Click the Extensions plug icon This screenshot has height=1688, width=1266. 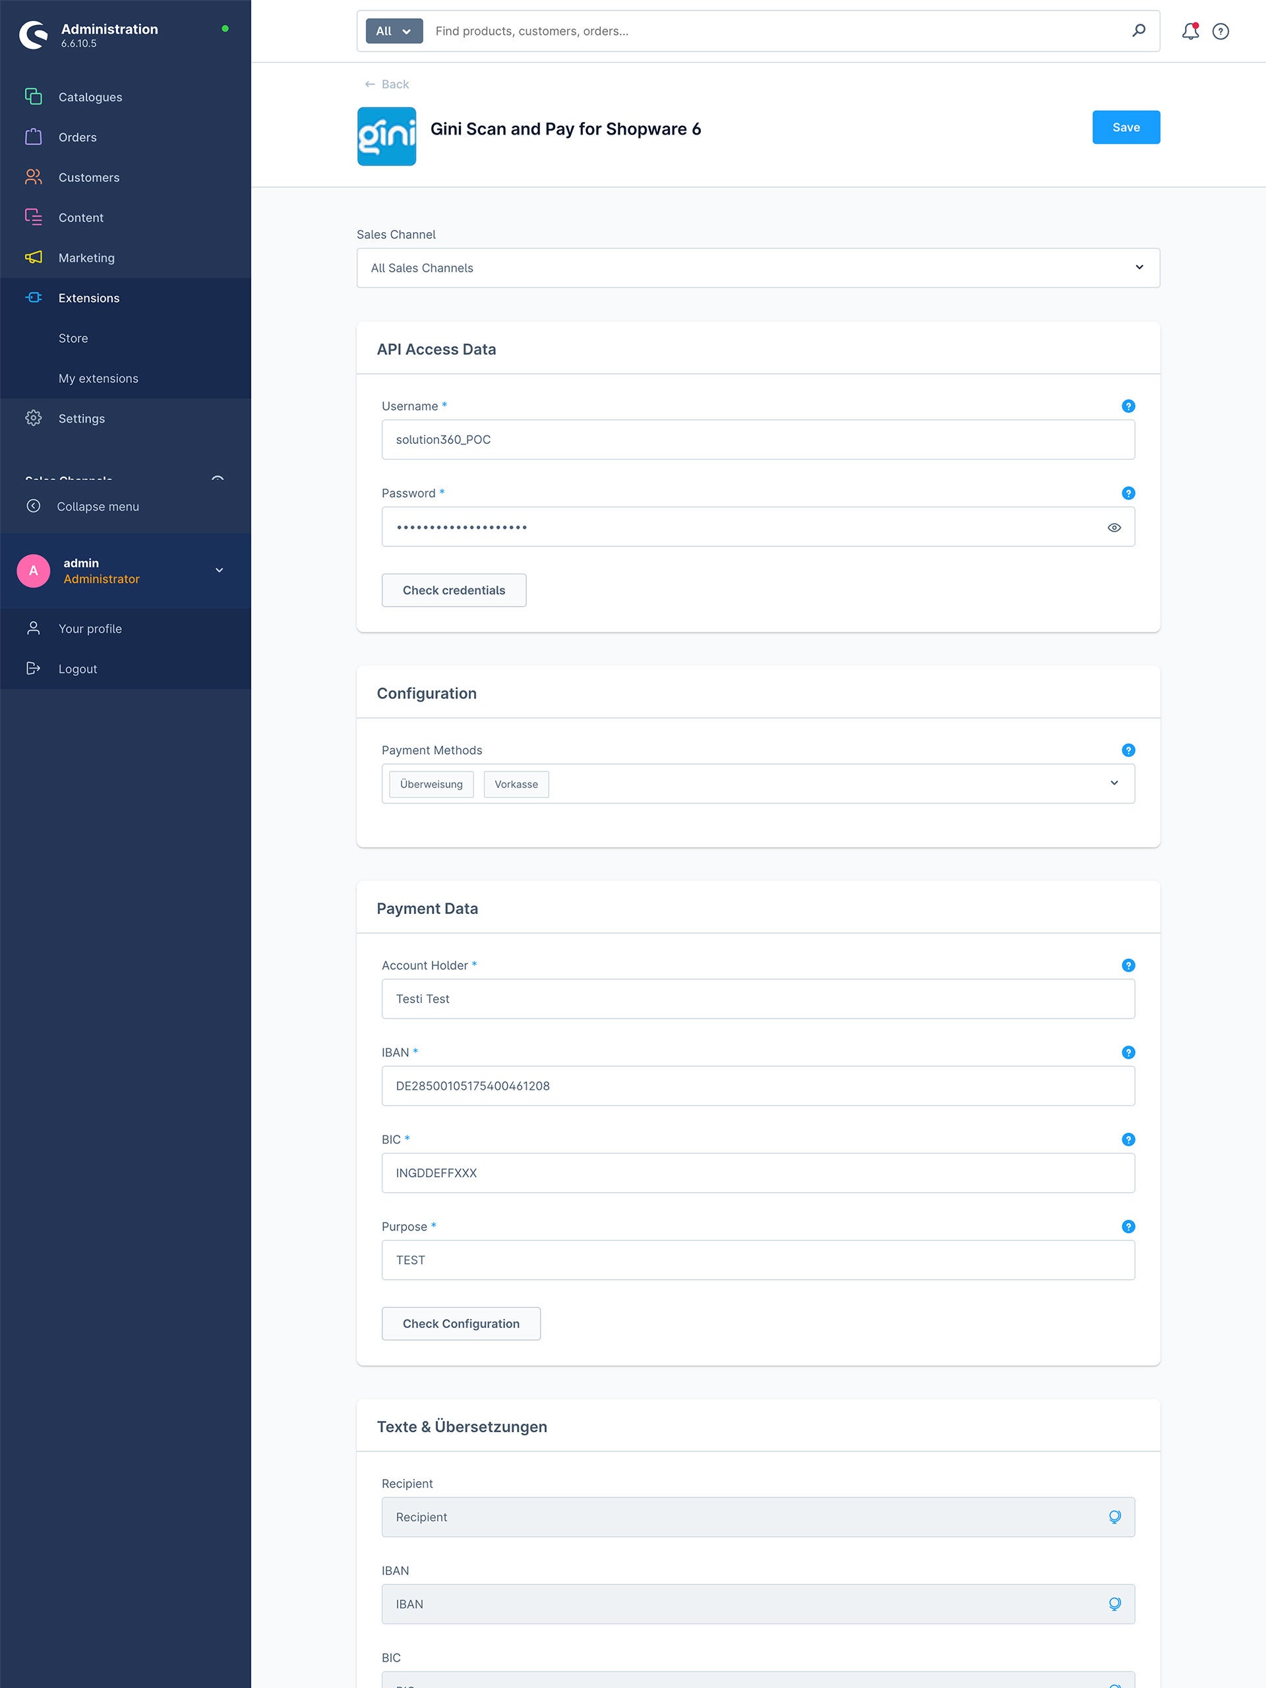pos(33,297)
